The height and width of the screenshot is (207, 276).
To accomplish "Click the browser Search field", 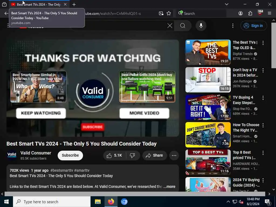I will tap(201, 13).
